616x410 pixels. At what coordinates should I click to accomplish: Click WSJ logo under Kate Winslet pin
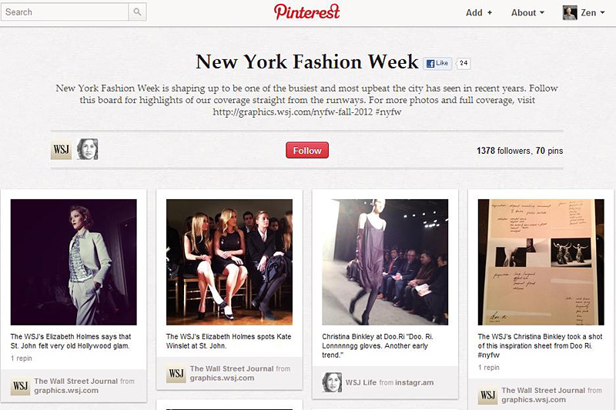176,373
